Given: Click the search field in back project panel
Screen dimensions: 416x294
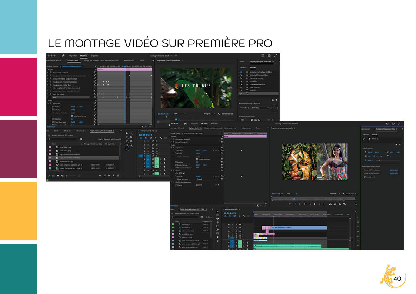Looking at the screenshot, I should tap(63, 139).
